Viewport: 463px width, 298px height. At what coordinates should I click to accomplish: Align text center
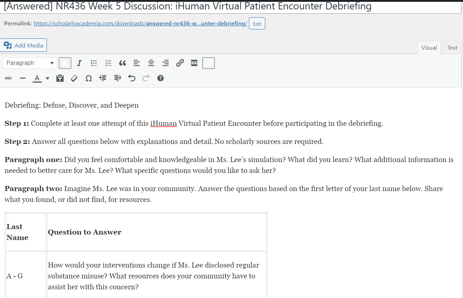[151, 63]
